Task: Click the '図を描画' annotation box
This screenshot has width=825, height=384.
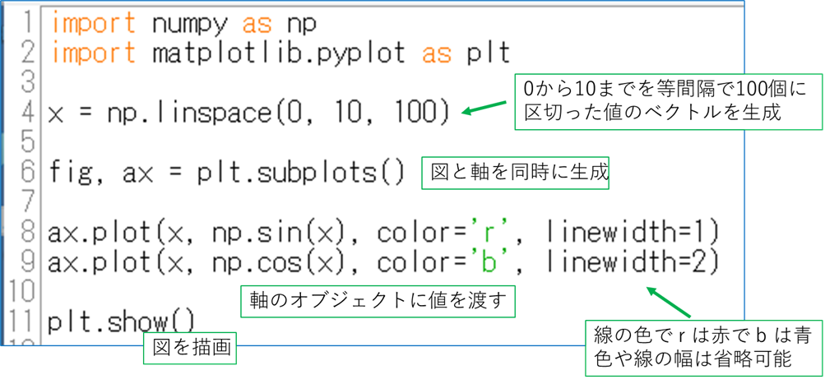Action: [x=190, y=349]
